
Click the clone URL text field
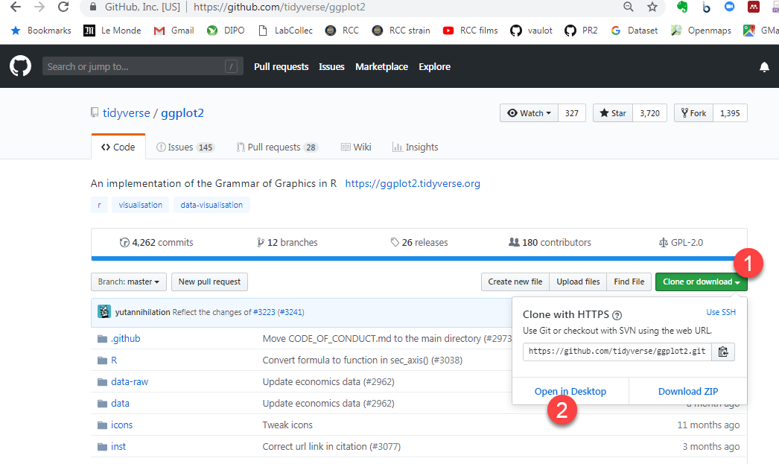point(617,352)
